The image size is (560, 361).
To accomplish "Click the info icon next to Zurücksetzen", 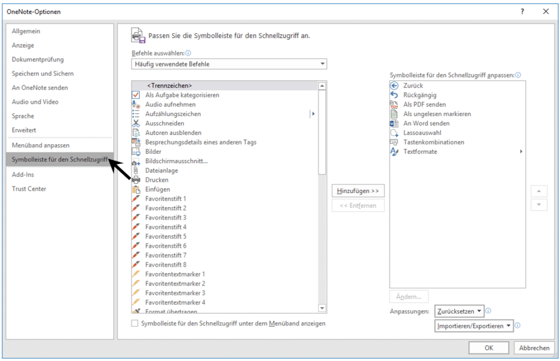I will tap(488, 311).
